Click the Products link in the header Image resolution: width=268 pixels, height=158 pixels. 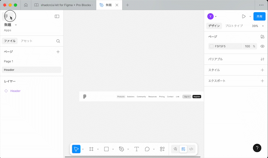[x=121, y=97]
